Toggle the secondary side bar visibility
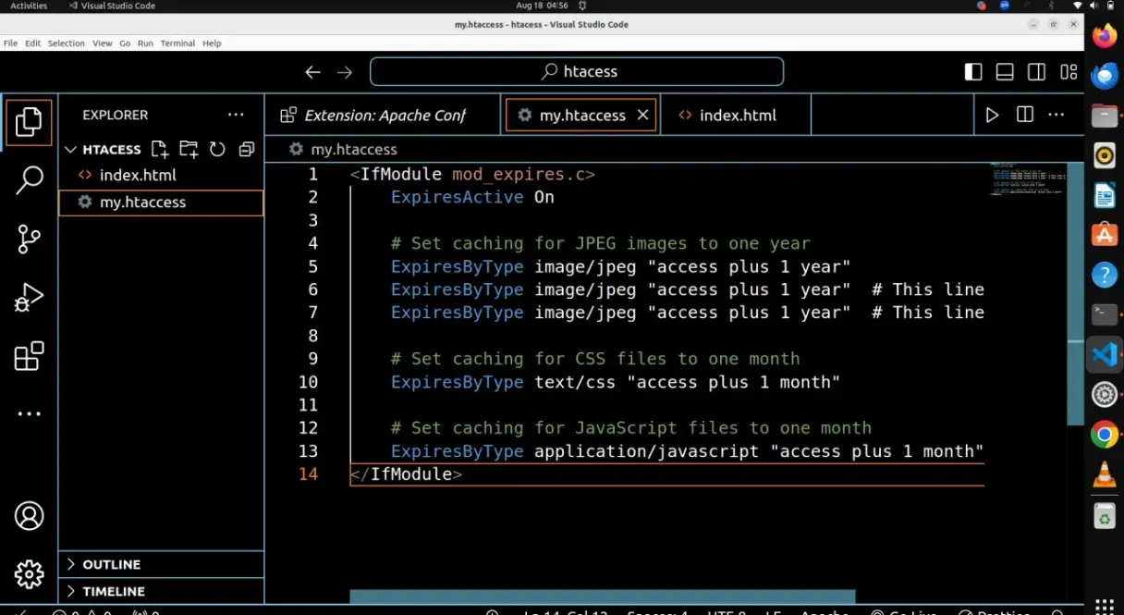This screenshot has width=1124, height=615. coord(1036,72)
